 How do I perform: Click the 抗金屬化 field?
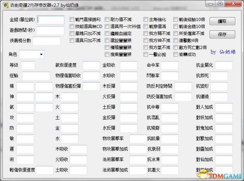(x=224, y=65)
